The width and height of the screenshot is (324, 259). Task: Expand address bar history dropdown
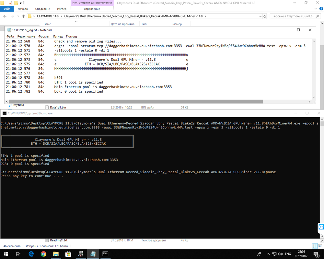click(x=260, y=16)
